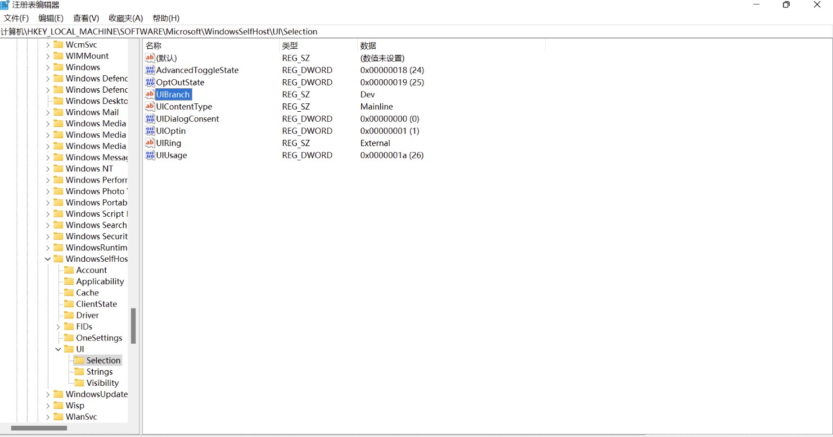Select the Windows Perfor tree key
Image resolution: width=833 pixels, height=437 pixels.
(96, 180)
